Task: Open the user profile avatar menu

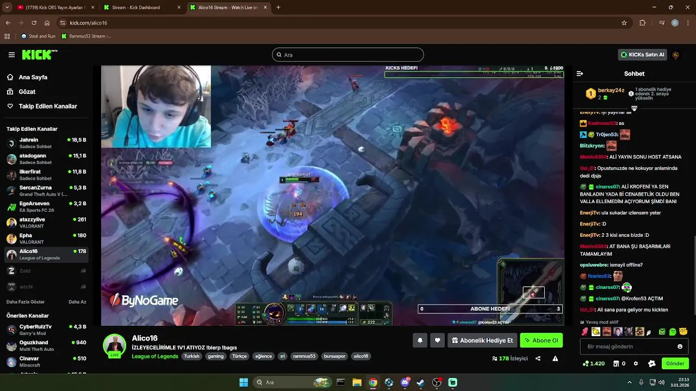Action: point(675,55)
